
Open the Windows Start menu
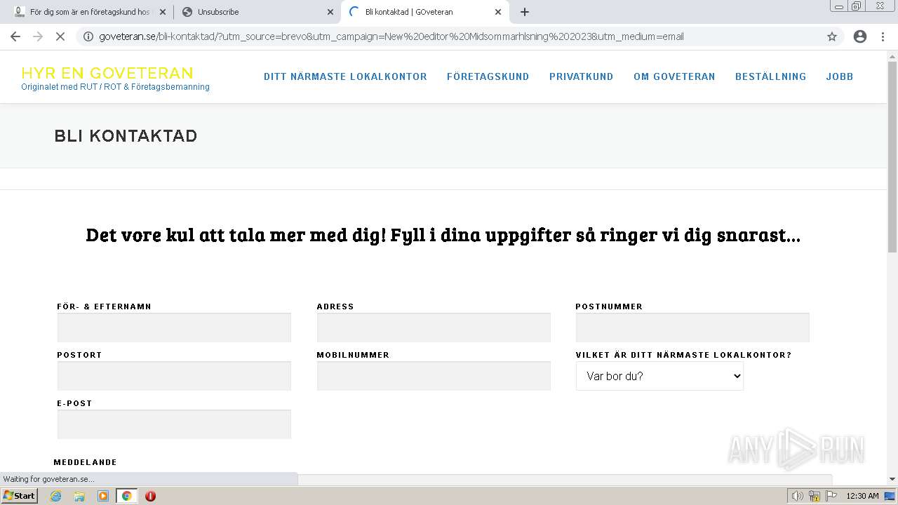19,495
